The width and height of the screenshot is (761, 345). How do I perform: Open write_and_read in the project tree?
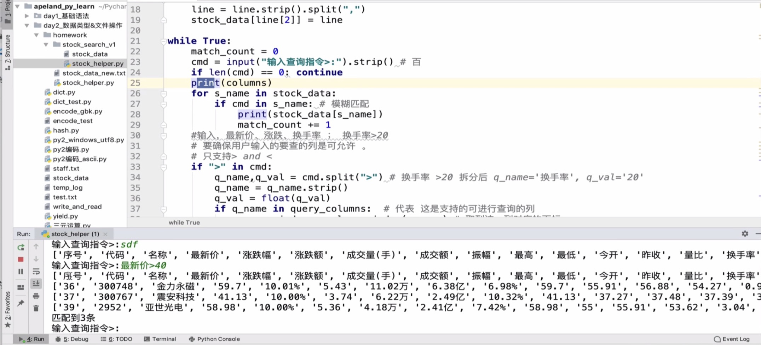point(77,207)
